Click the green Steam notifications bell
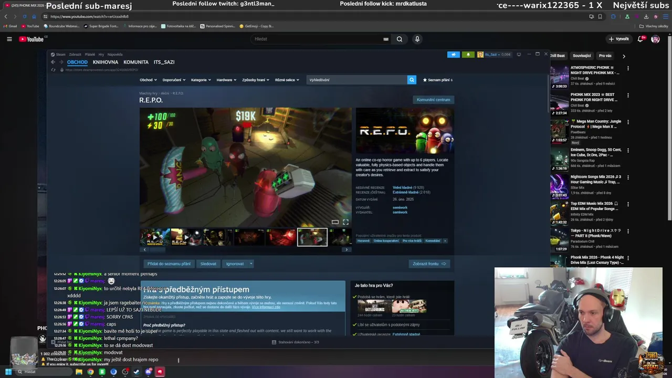Image resolution: width=672 pixels, height=378 pixels. tap(468, 54)
